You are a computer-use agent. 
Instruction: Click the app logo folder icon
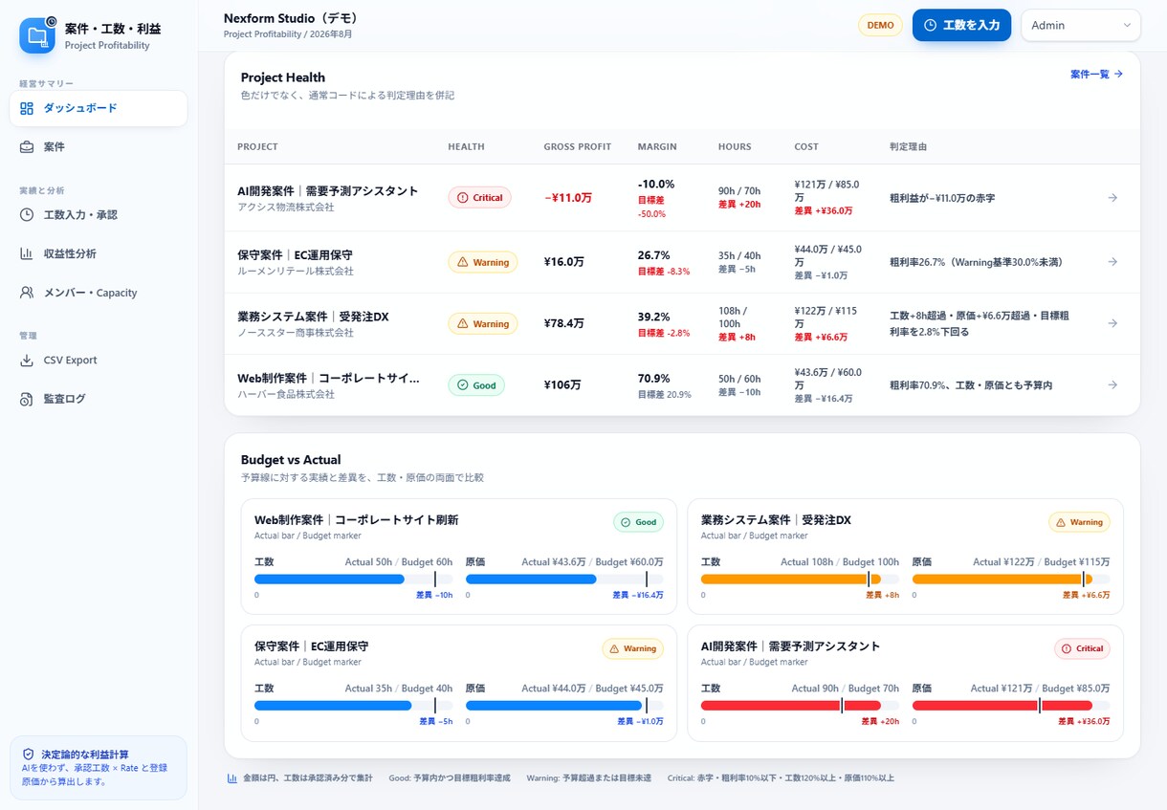point(37,35)
